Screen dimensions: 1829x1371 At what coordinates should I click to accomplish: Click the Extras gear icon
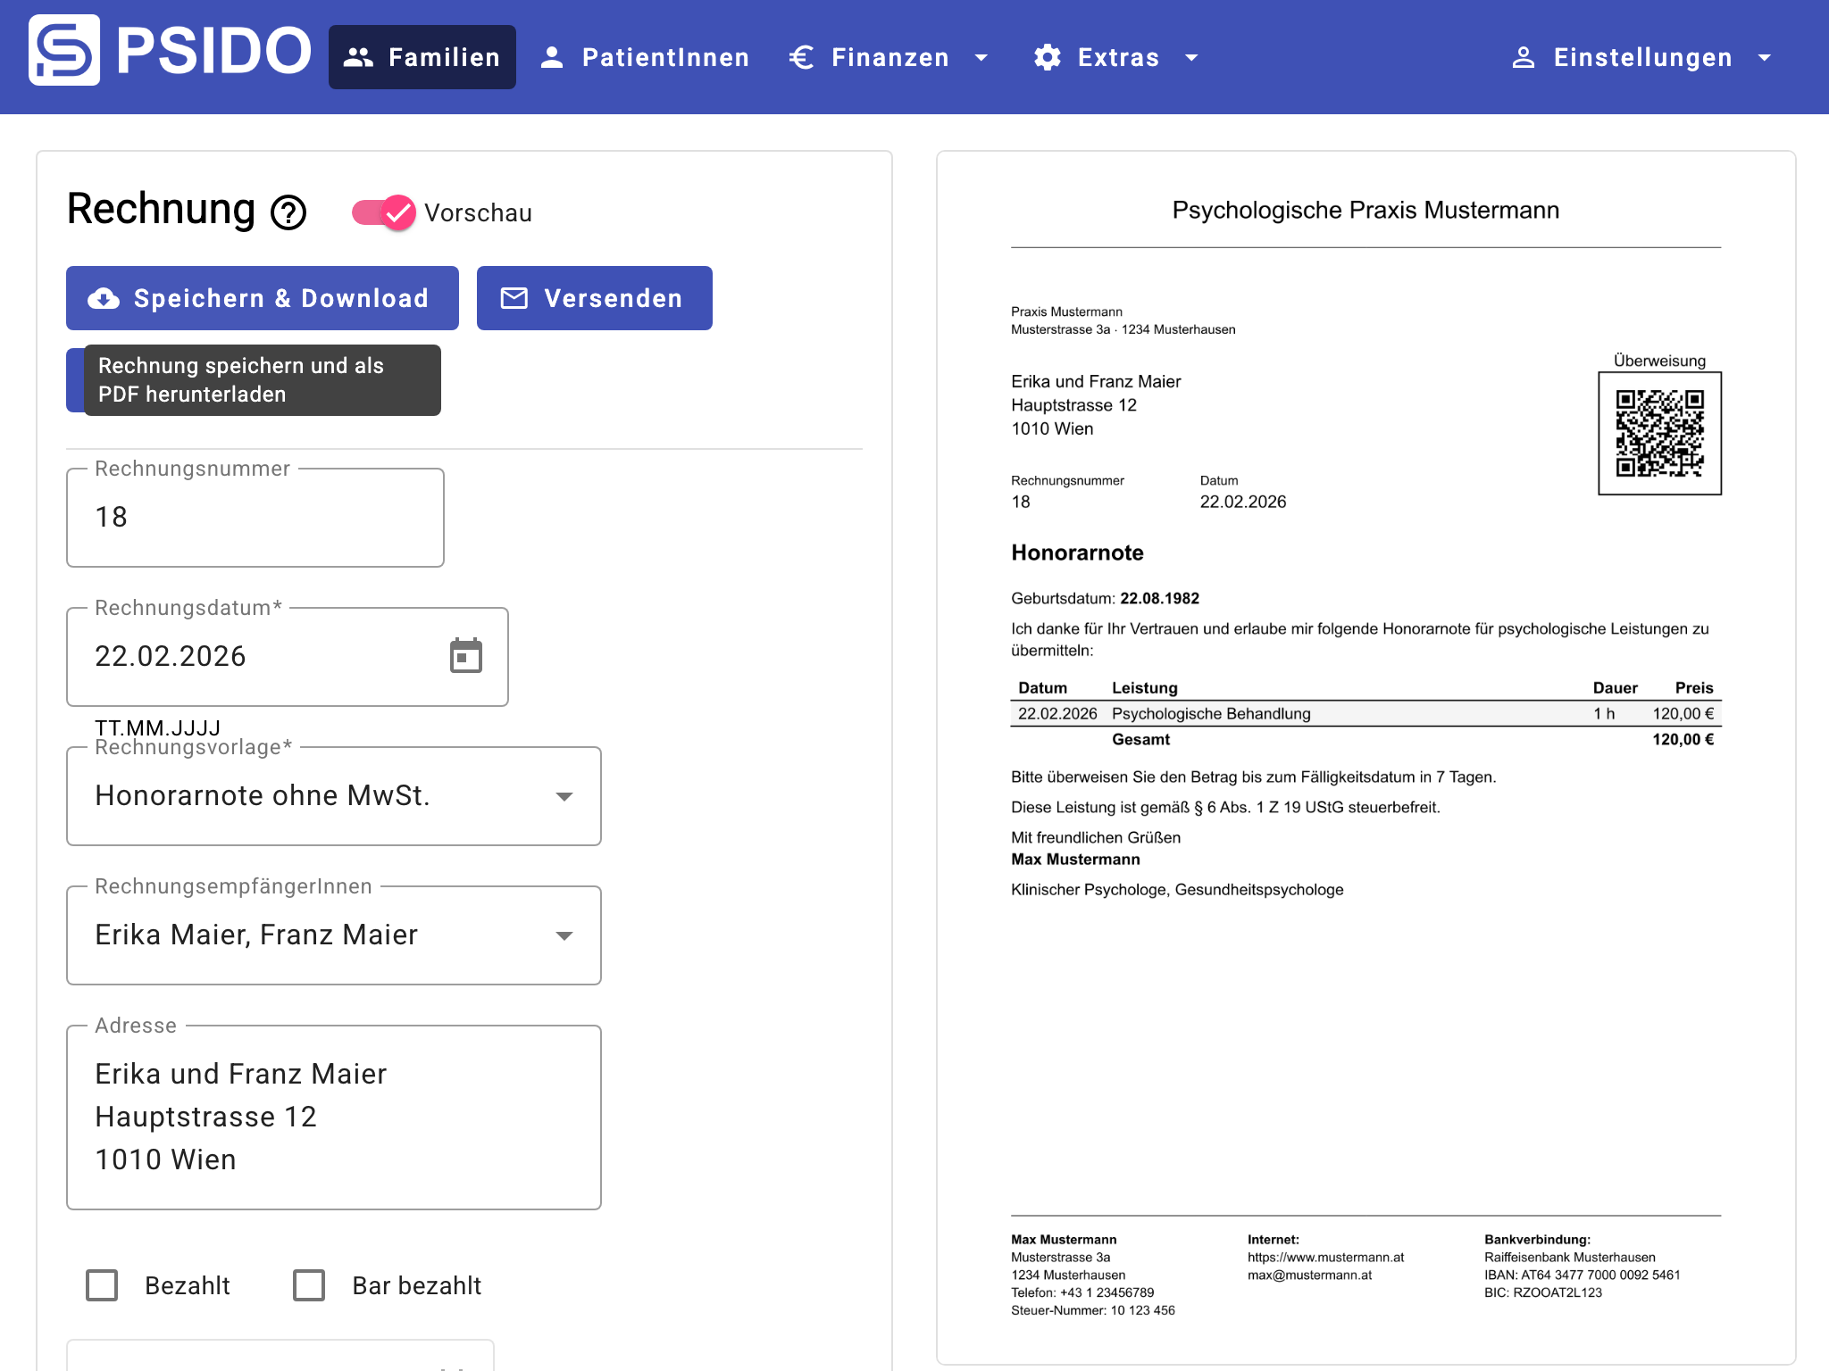[1047, 57]
